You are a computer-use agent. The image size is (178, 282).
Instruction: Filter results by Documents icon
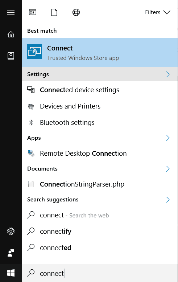(x=54, y=12)
